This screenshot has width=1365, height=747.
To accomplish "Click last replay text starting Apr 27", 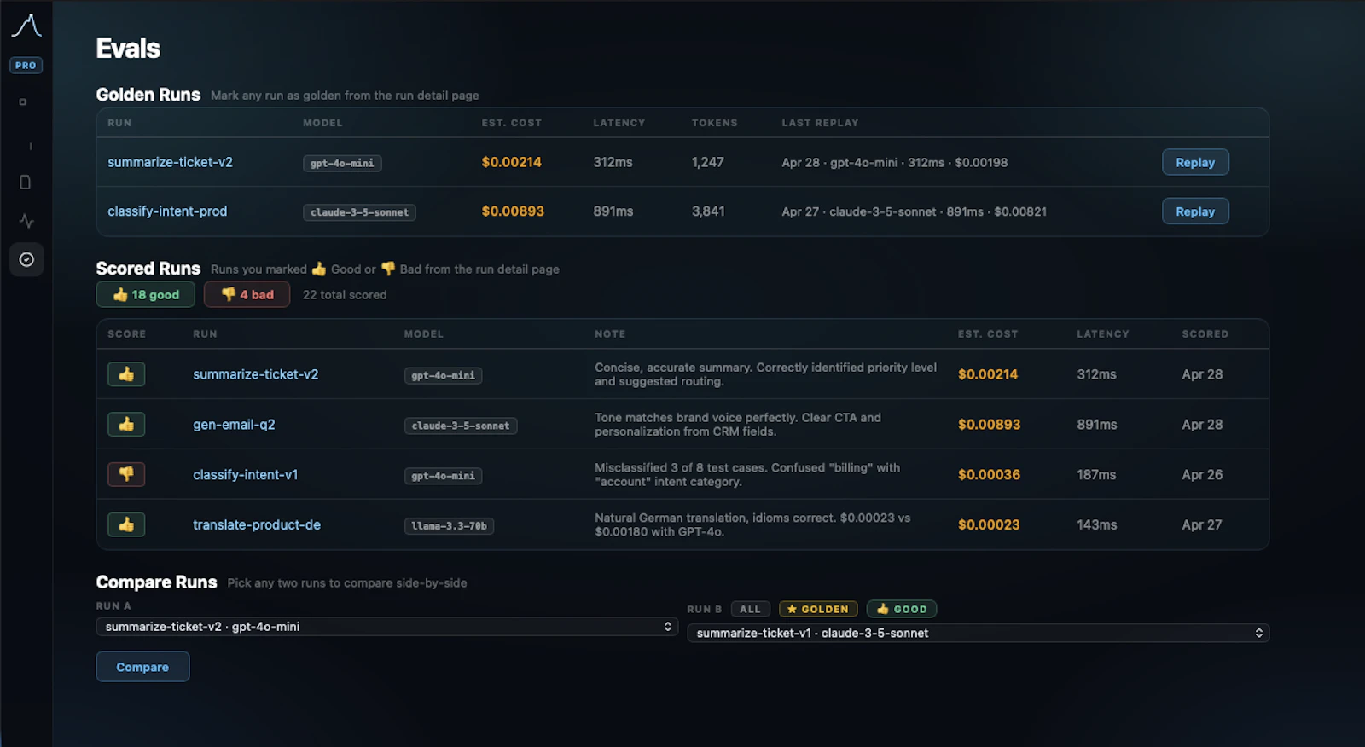I will click(x=914, y=211).
